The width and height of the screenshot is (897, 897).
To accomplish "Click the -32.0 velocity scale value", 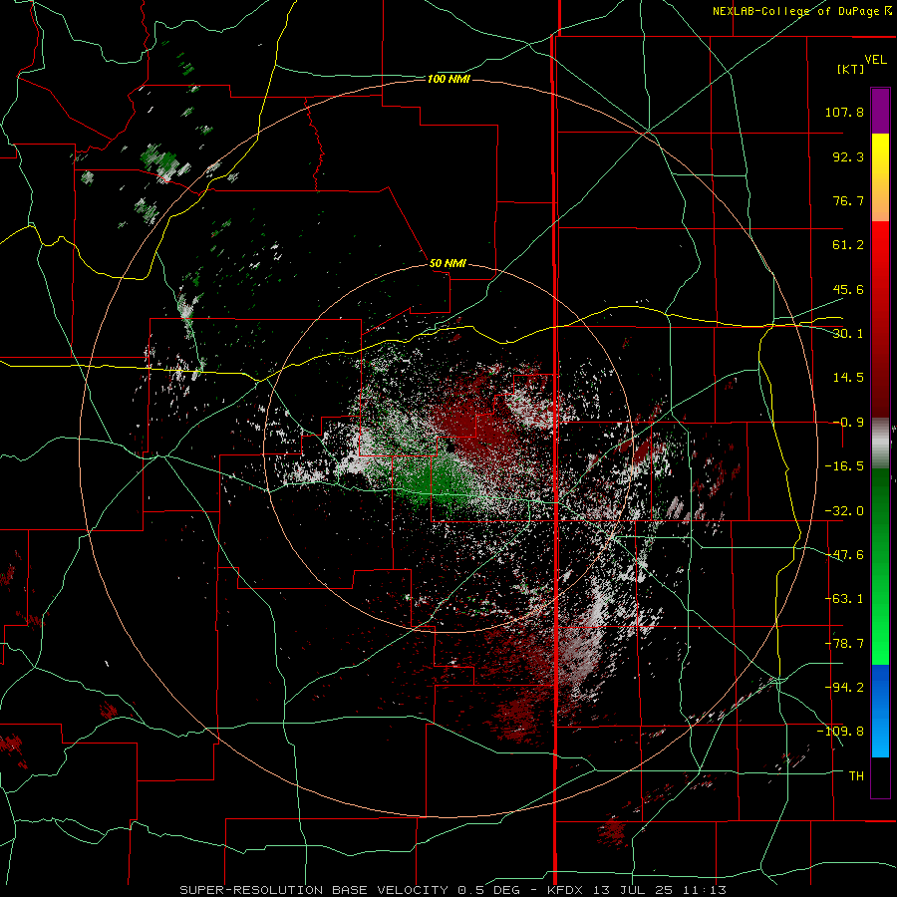I will 844,511.
